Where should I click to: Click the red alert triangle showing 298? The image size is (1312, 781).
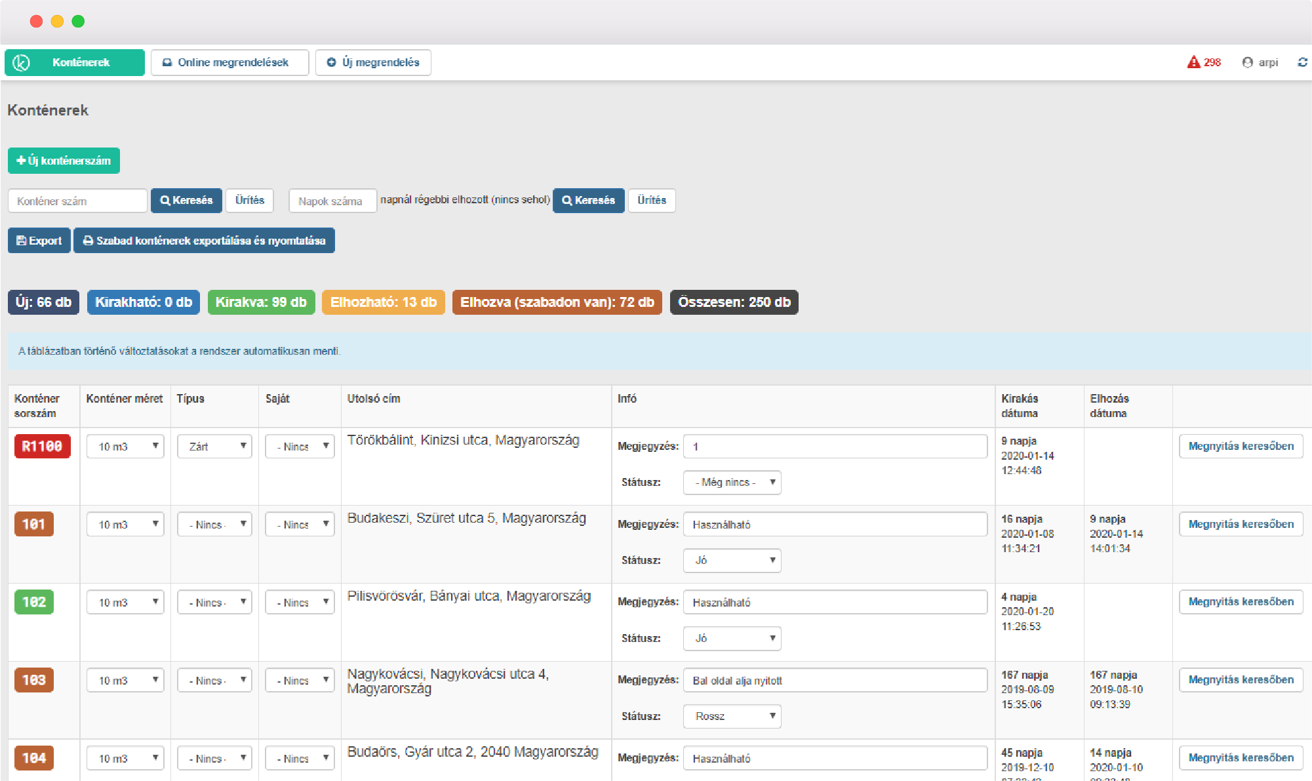click(x=1193, y=62)
